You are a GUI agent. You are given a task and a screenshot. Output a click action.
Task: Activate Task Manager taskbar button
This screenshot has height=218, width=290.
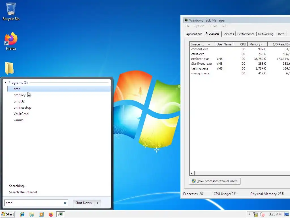pos(61,214)
